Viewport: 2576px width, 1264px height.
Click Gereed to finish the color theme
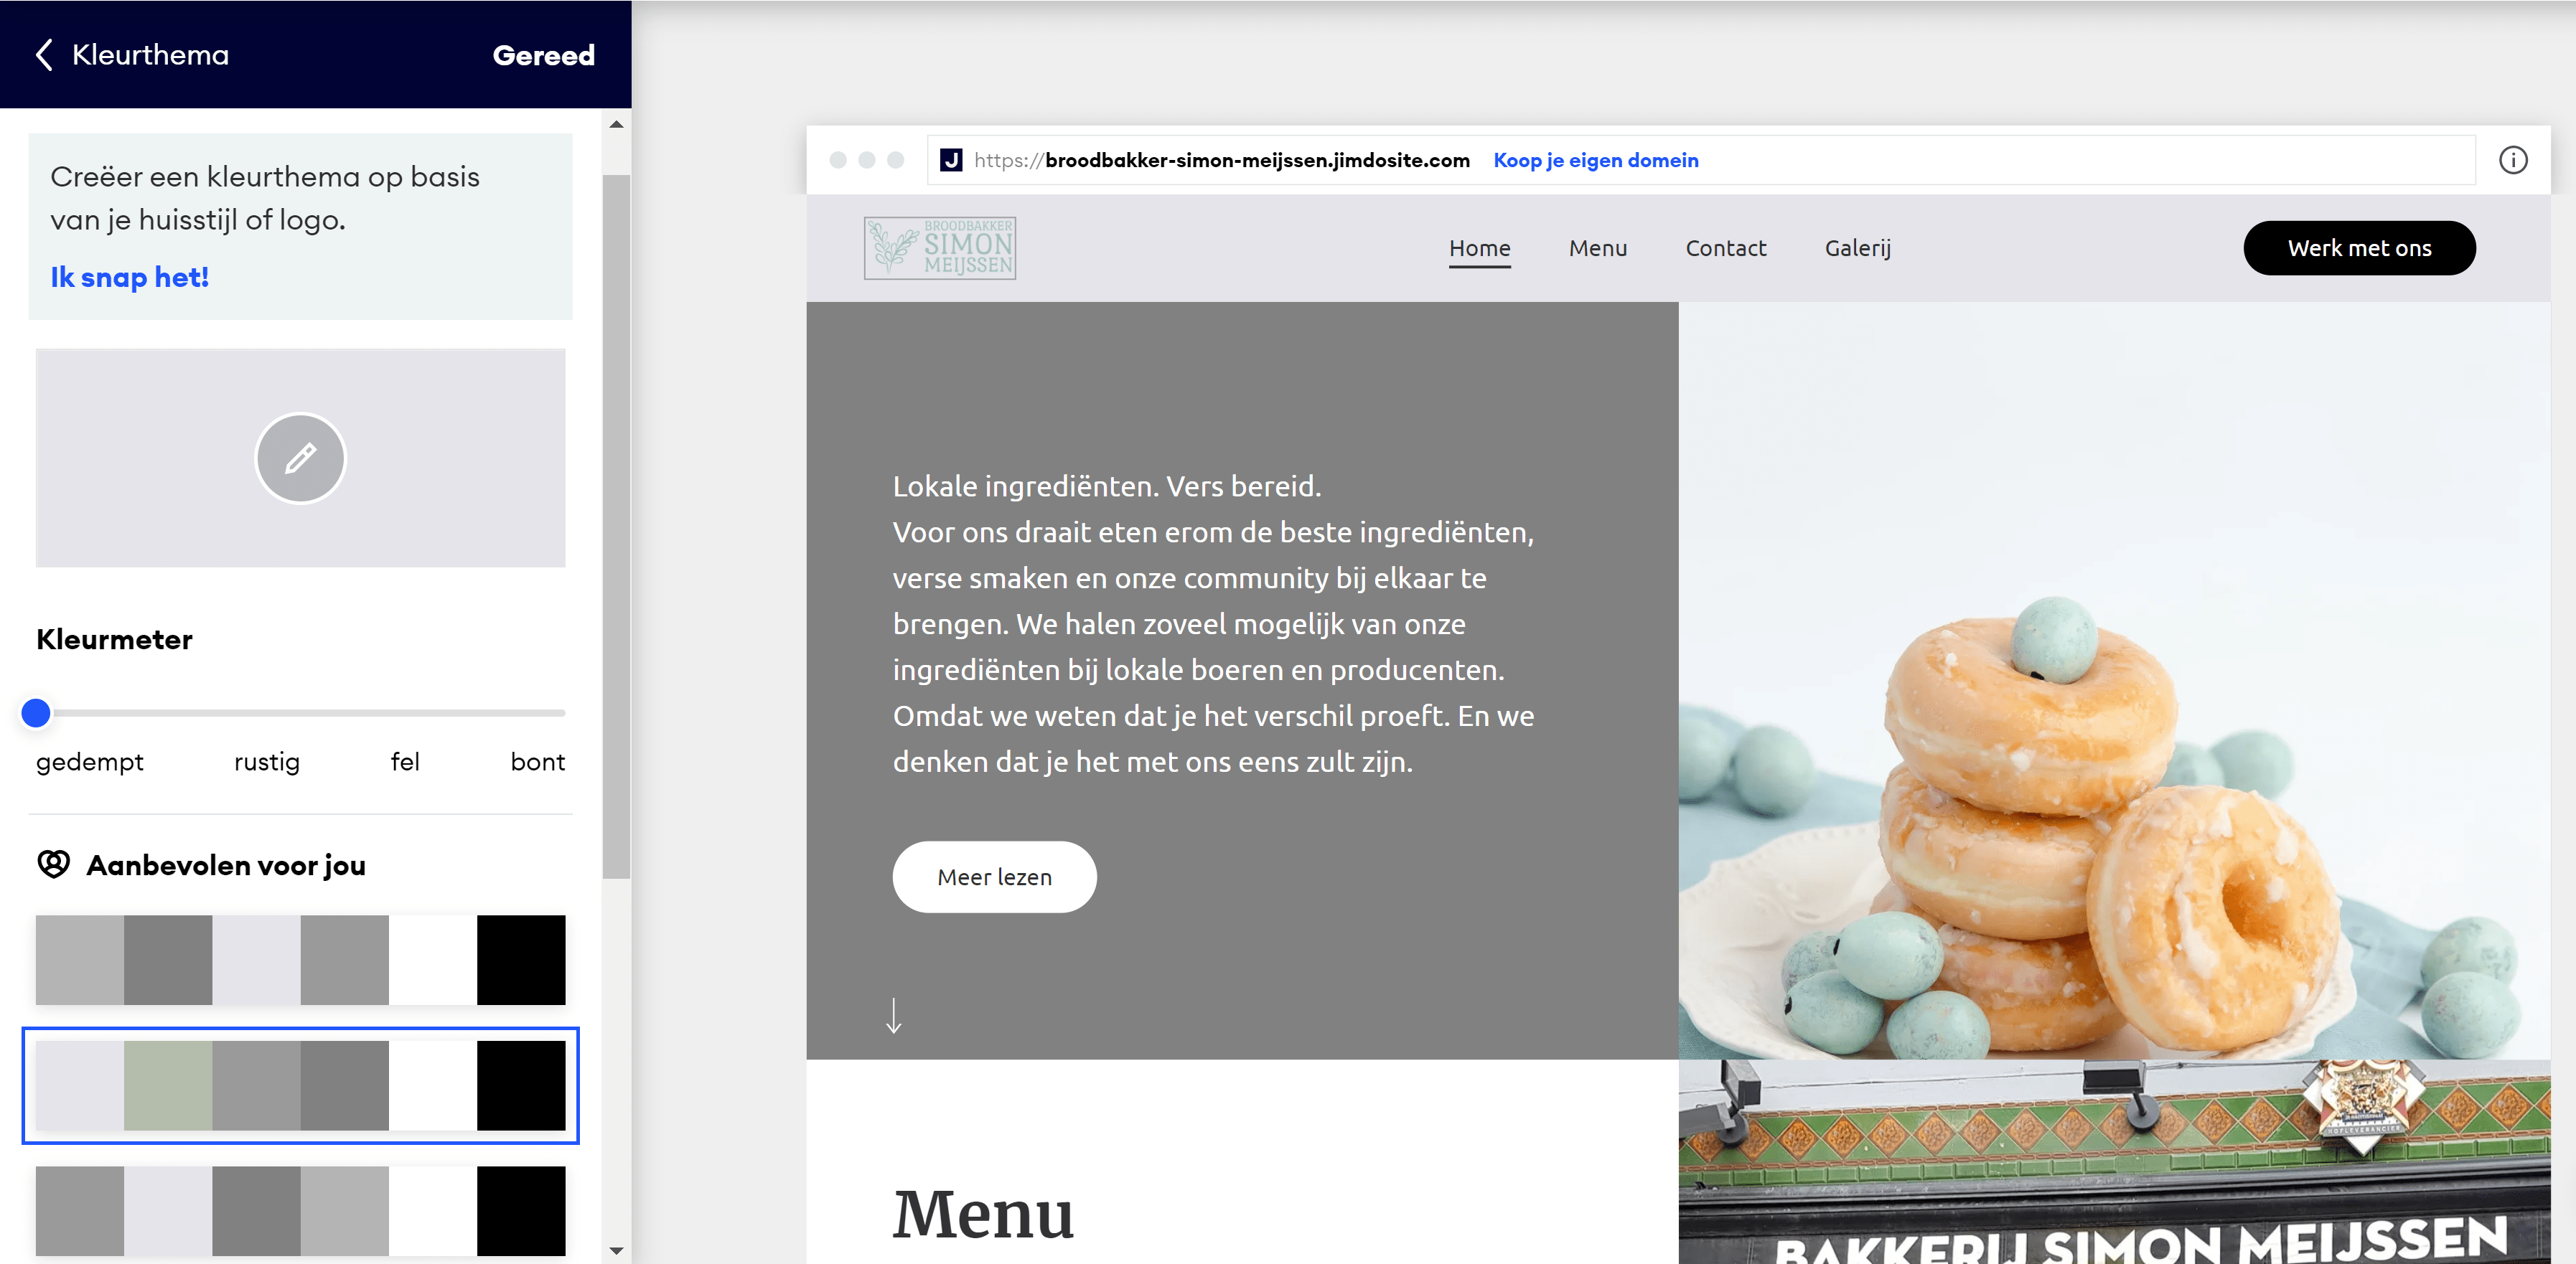coord(543,55)
